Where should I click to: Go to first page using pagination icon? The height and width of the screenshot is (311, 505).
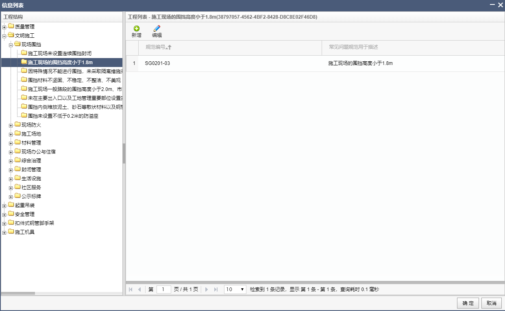pyautogui.click(x=131, y=289)
